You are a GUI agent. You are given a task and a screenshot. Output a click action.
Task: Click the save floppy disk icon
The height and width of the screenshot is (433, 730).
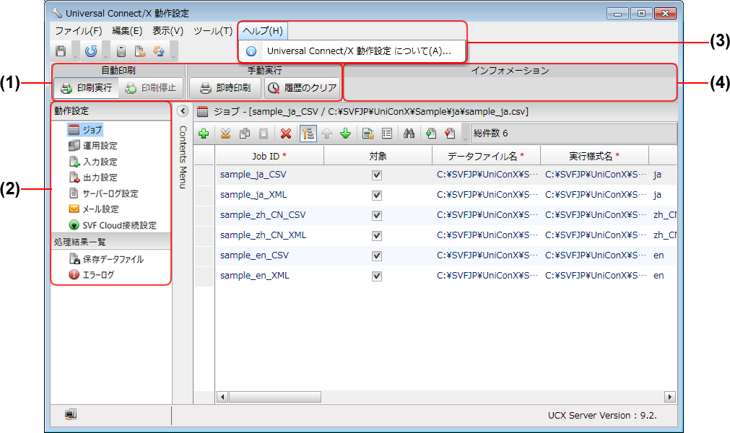tap(61, 51)
